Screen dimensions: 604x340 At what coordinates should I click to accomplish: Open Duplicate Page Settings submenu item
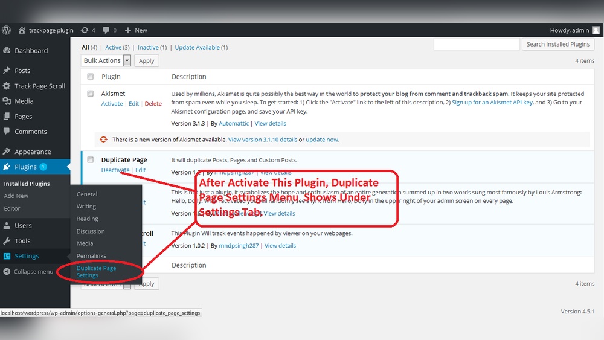pos(96,272)
